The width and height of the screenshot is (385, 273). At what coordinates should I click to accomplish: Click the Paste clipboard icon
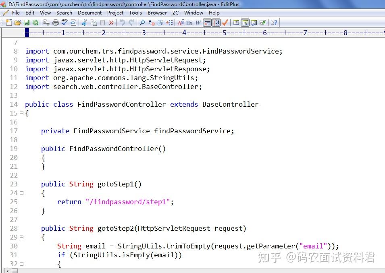tap(102, 23)
